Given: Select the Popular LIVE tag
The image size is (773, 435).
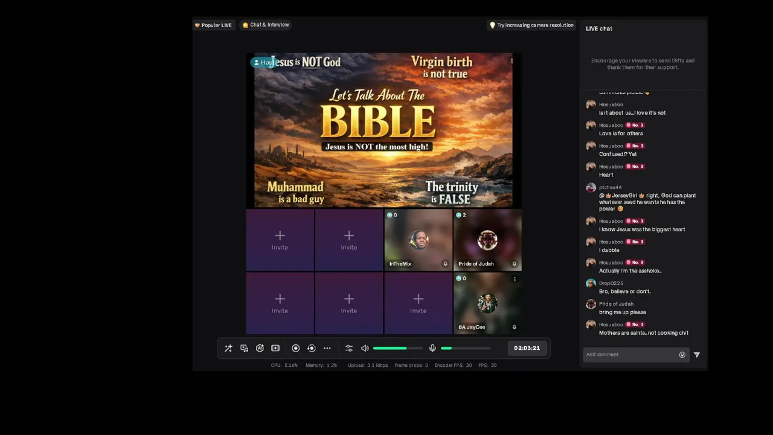Looking at the screenshot, I should pos(213,25).
